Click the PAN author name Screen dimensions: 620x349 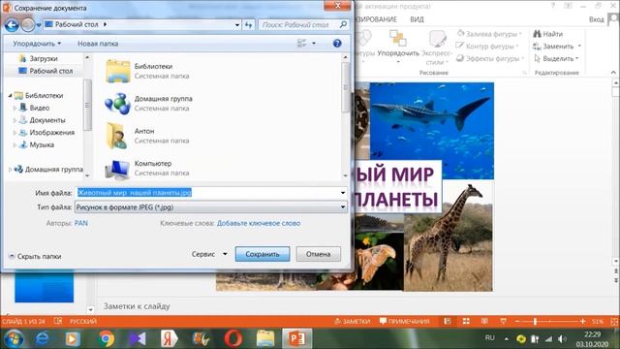tap(81, 223)
